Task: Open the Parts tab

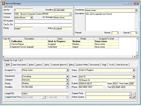Action: [x=47, y=65]
